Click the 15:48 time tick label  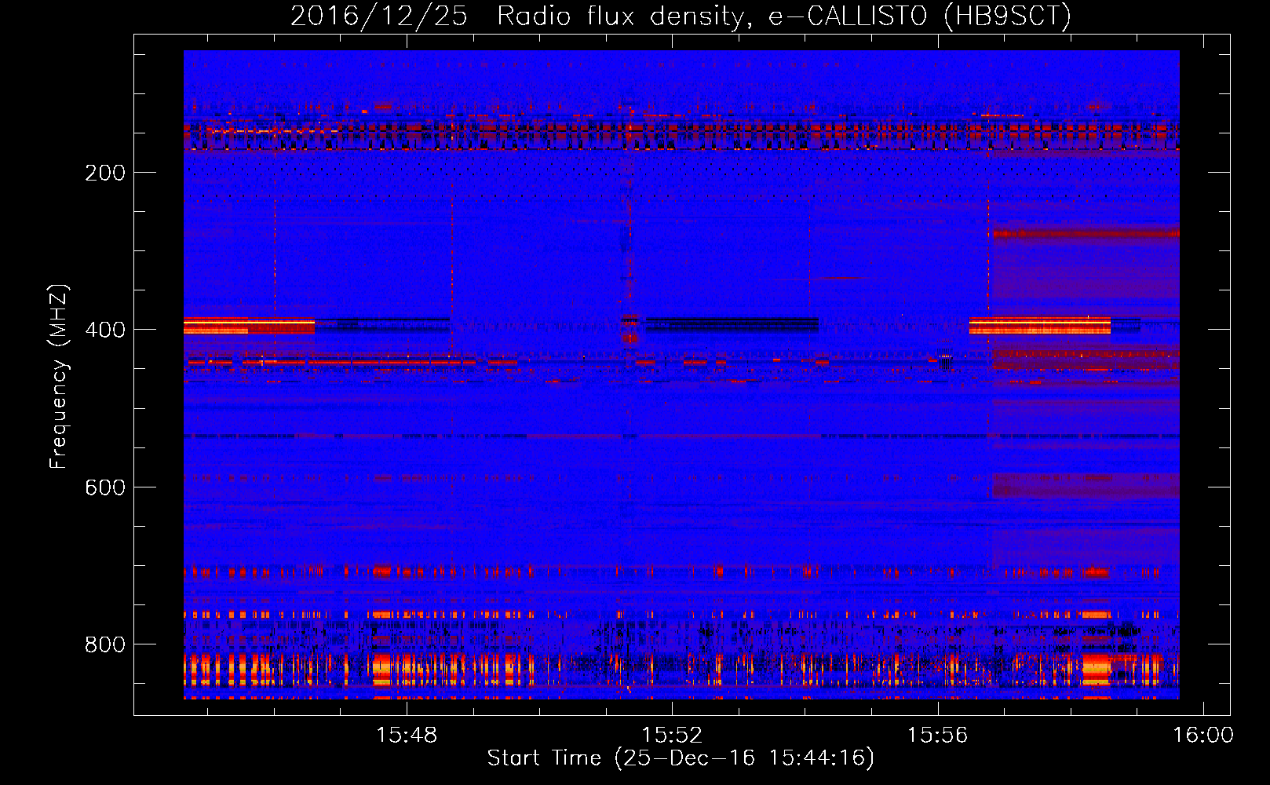tap(407, 736)
